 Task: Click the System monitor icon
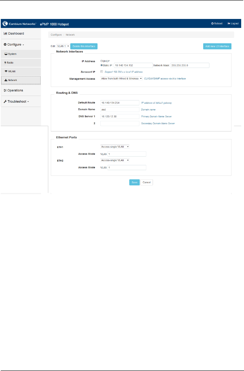pyautogui.click(x=6, y=54)
